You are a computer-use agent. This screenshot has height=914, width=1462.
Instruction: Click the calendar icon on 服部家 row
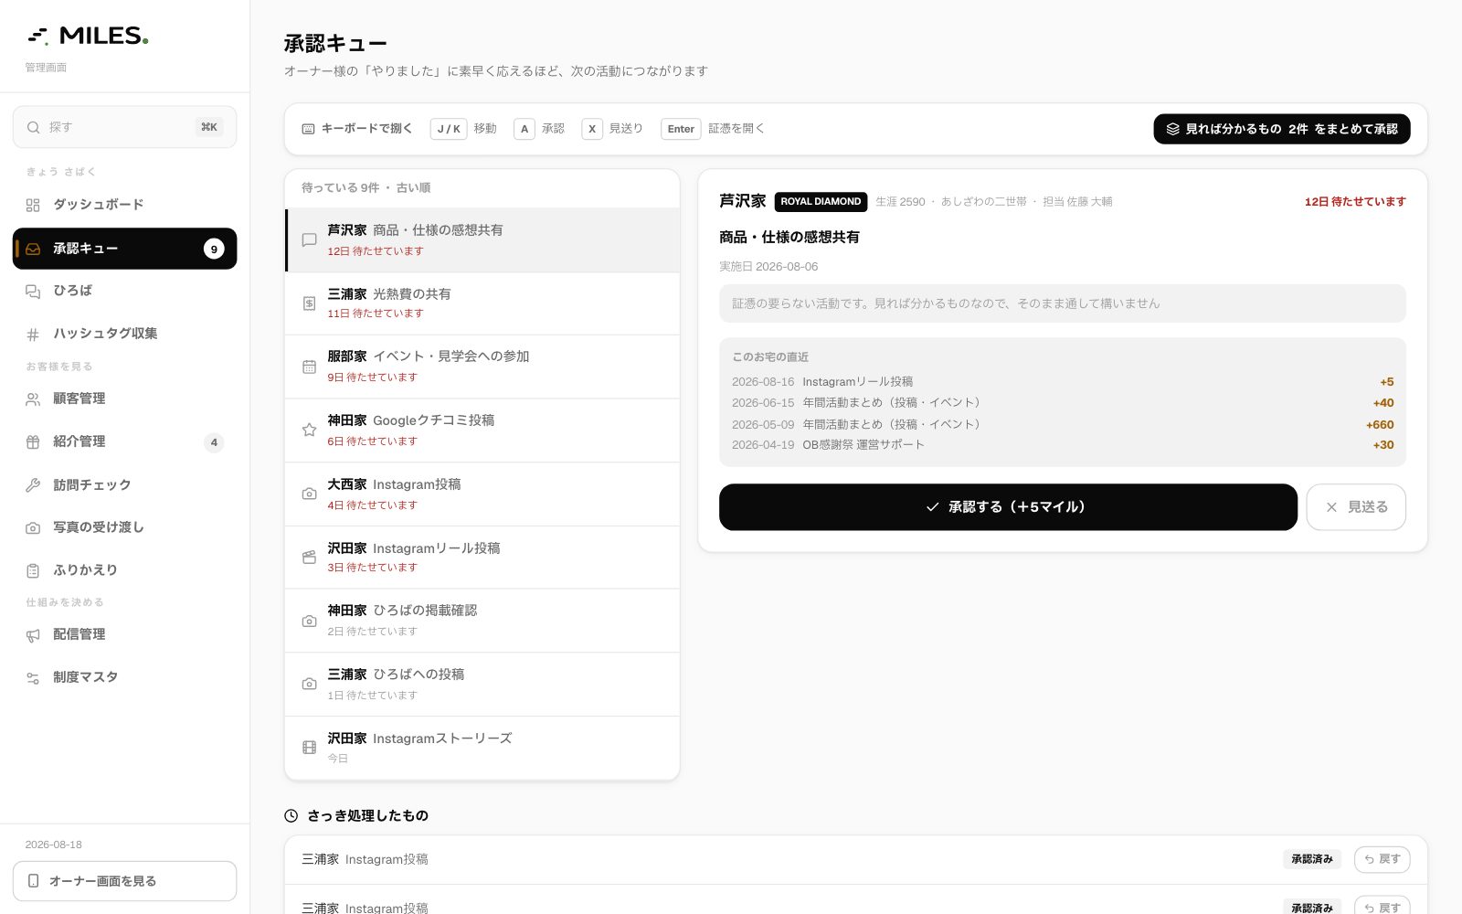click(310, 367)
